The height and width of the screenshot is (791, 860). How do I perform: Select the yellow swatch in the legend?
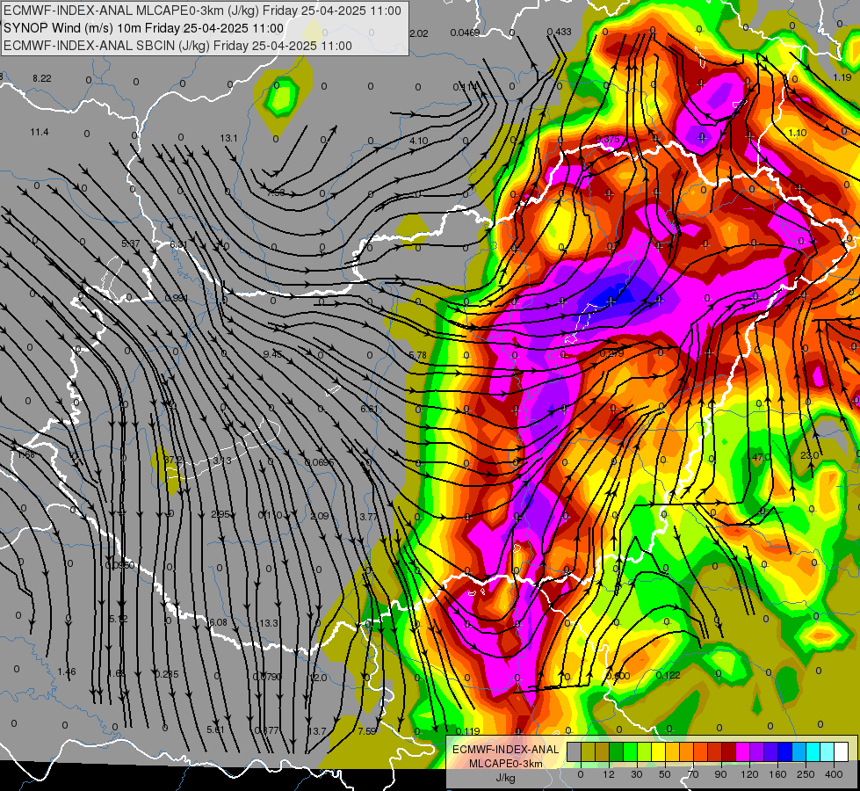[x=658, y=751]
